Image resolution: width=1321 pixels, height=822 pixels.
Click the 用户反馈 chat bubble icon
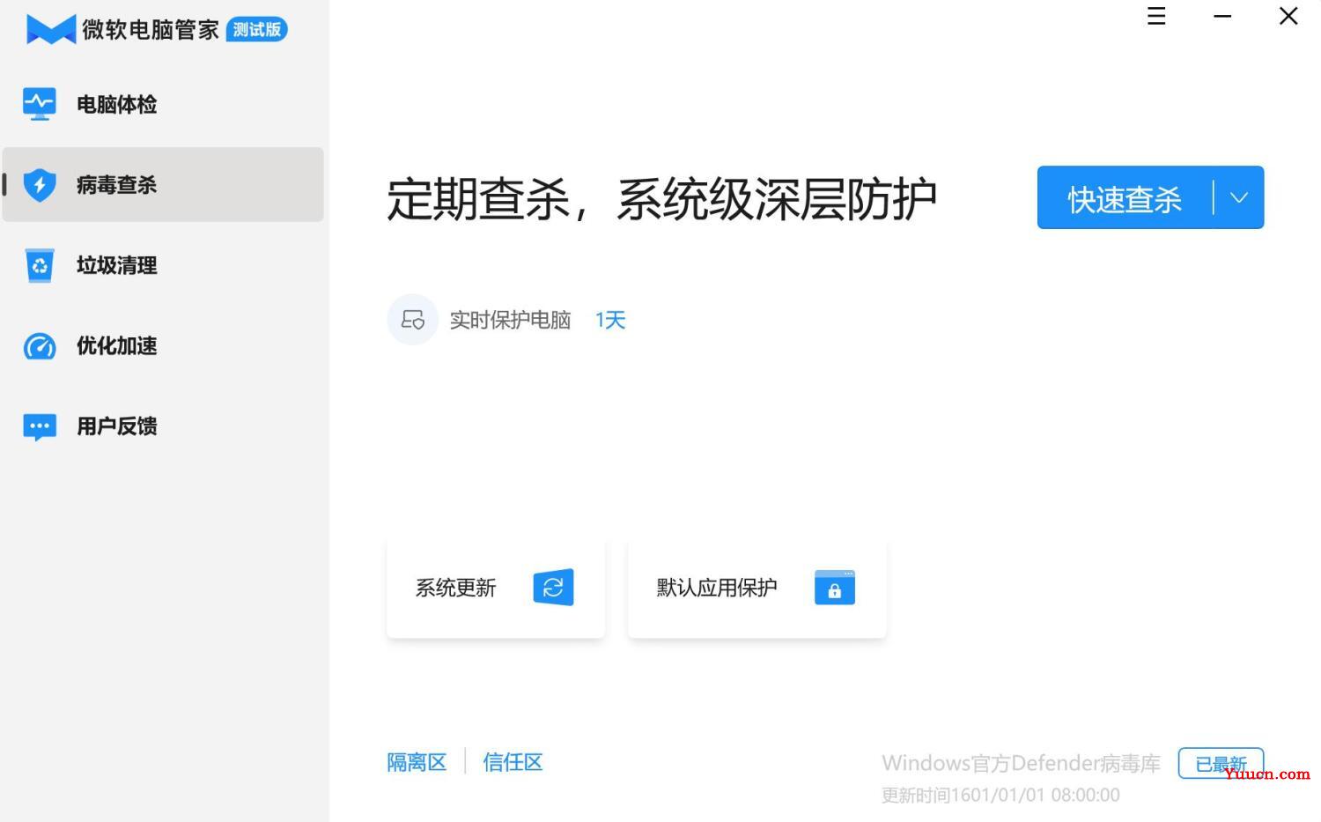(40, 427)
